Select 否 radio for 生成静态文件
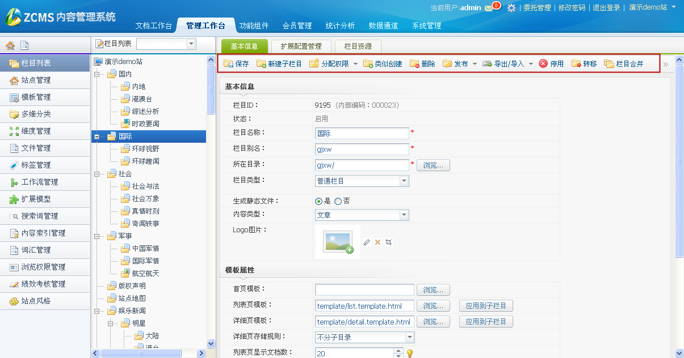Image resolution: width=684 pixels, height=358 pixels. click(x=338, y=201)
